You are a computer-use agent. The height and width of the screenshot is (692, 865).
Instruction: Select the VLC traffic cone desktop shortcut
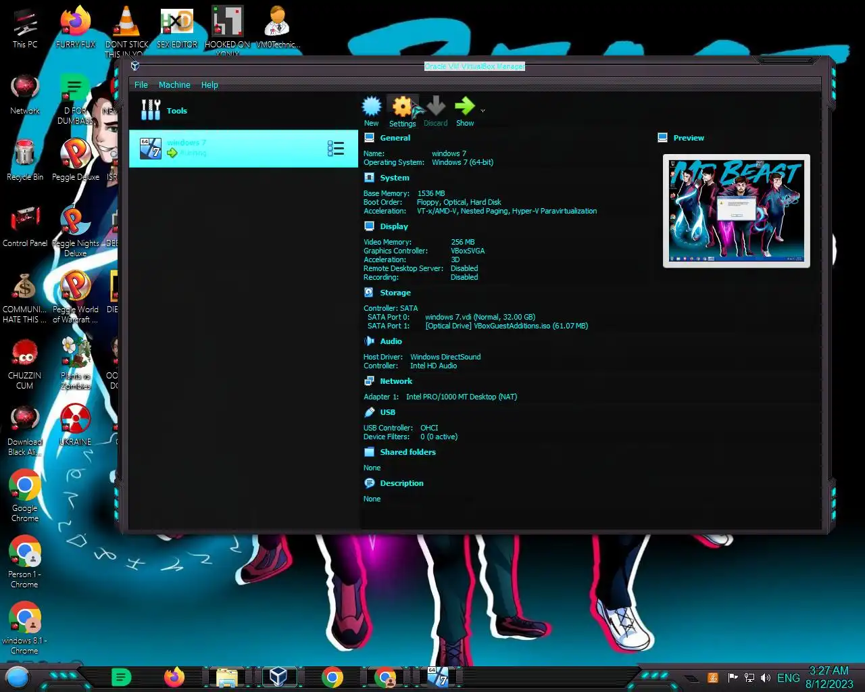tap(126, 30)
